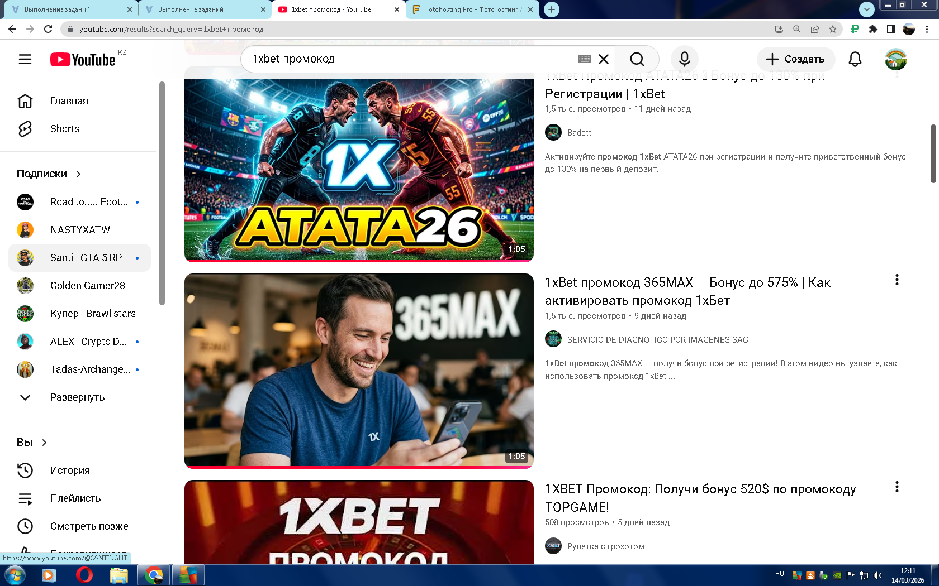Reload the current page

point(48,29)
